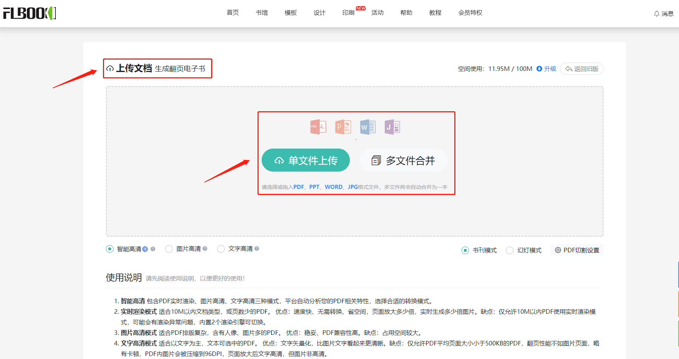
Task: Go to the 教程 page
Action: tap(435, 13)
